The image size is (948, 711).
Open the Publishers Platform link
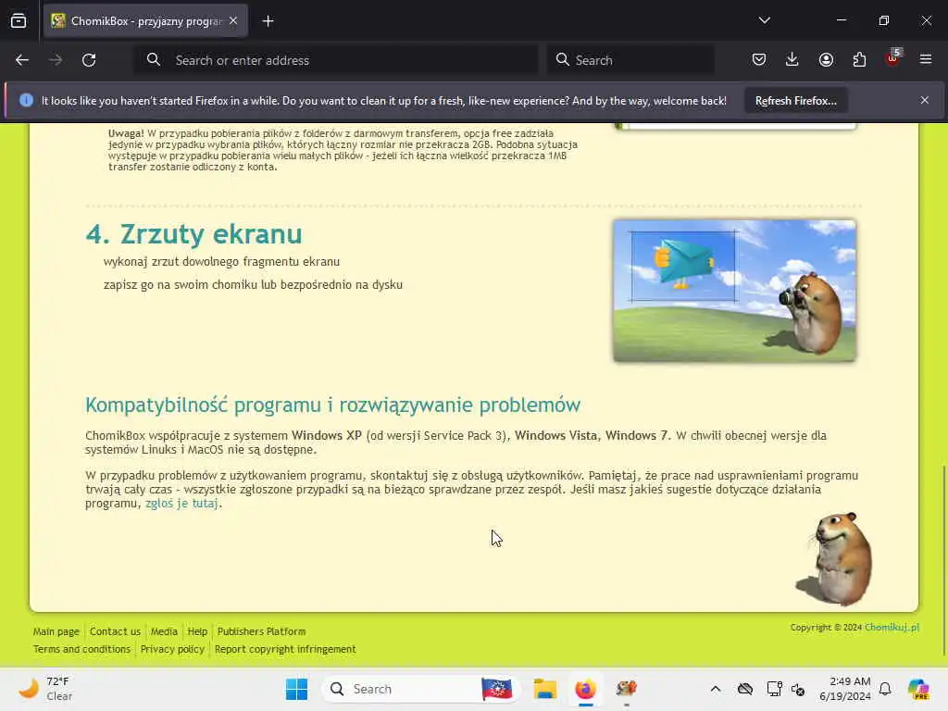(261, 631)
